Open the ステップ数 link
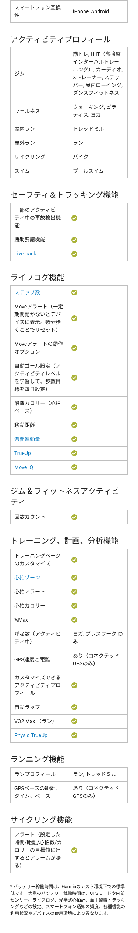The image size is (138, 933). click(27, 292)
